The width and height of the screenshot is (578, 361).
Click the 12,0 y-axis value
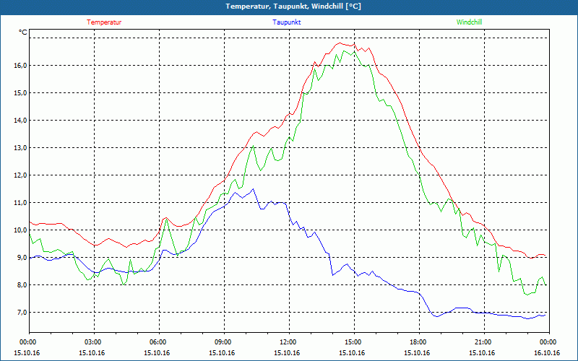pos(21,175)
